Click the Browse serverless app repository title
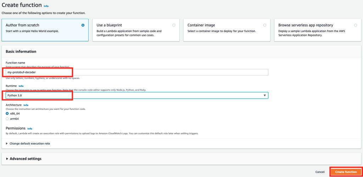Viewport: 363px width, 177px height. (x=306, y=25)
